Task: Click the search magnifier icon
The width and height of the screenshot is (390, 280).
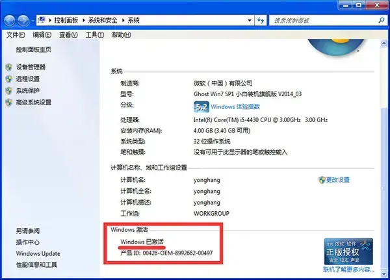Action: pyautogui.click(x=381, y=20)
